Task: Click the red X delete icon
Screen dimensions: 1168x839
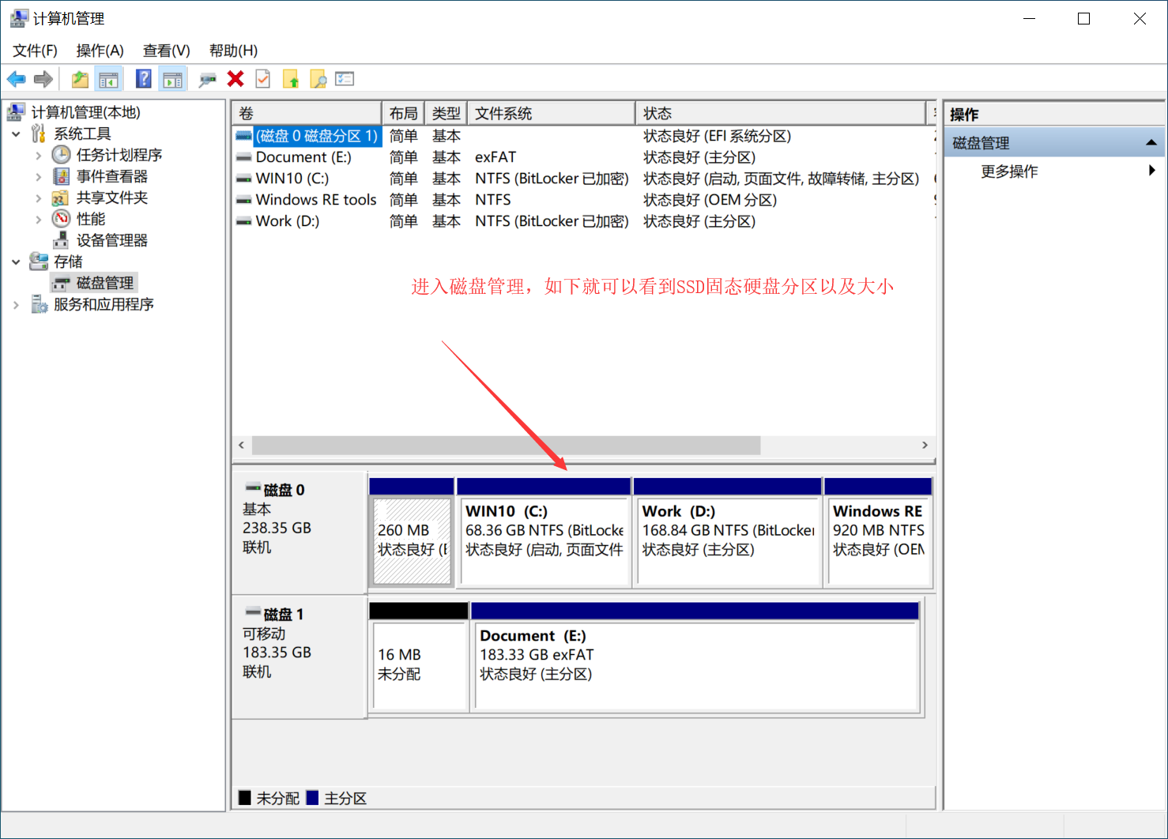Action: (235, 79)
